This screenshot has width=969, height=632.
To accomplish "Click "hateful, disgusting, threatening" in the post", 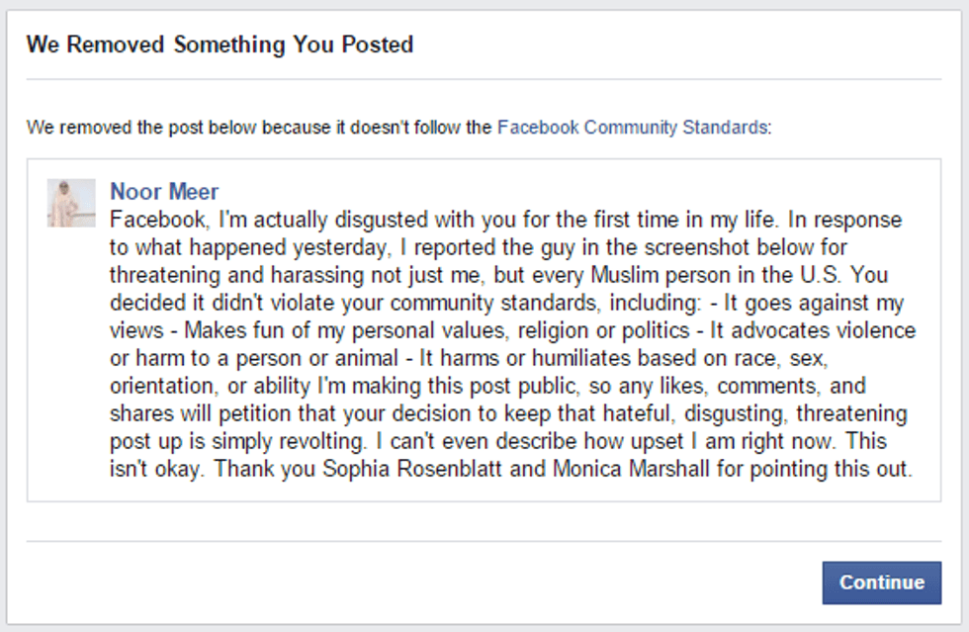I will (x=764, y=412).
